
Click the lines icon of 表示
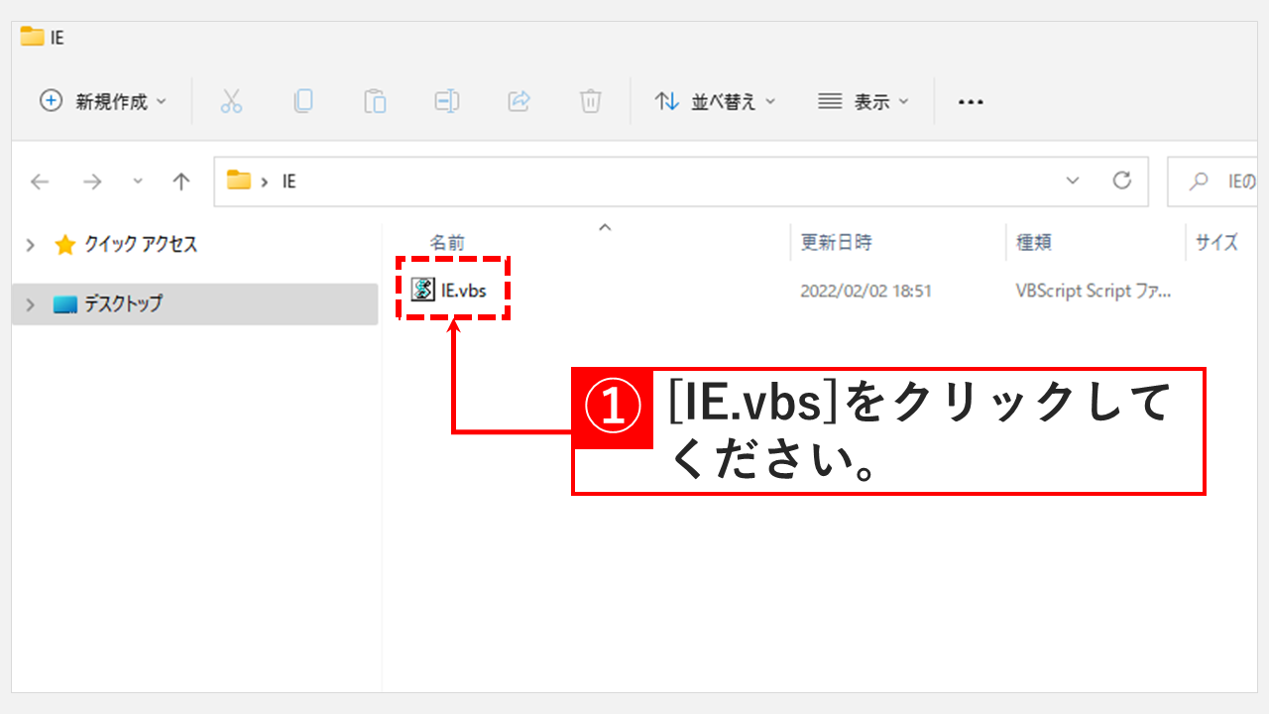(x=830, y=101)
